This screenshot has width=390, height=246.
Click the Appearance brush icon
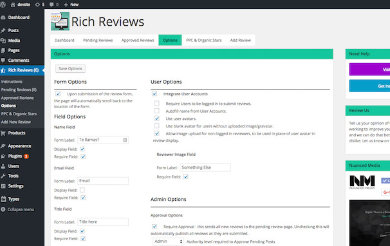[x=3, y=146]
